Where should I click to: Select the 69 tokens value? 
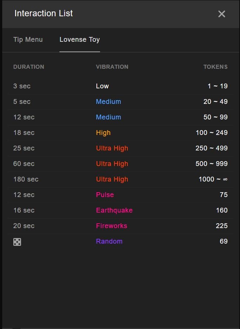click(223, 241)
